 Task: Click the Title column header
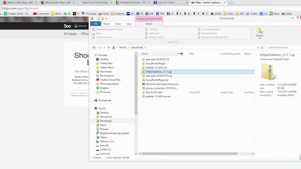click(x=191, y=54)
